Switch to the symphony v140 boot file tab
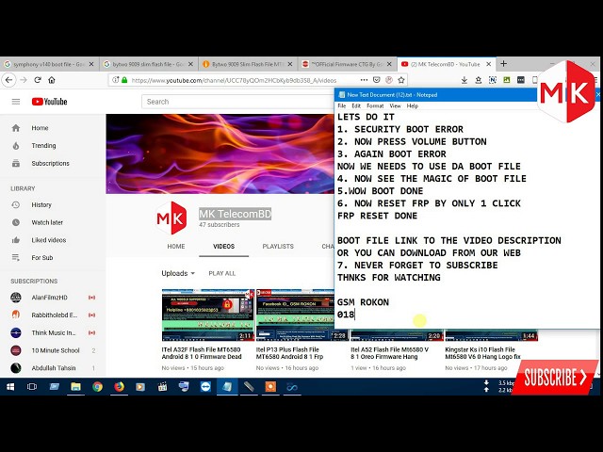The image size is (603, 452). point(49,64)
